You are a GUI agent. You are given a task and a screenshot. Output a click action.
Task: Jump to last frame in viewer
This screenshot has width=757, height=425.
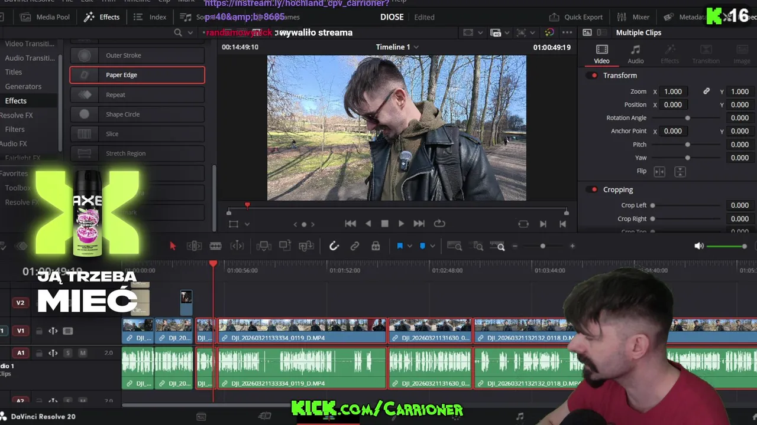[419, 224]
